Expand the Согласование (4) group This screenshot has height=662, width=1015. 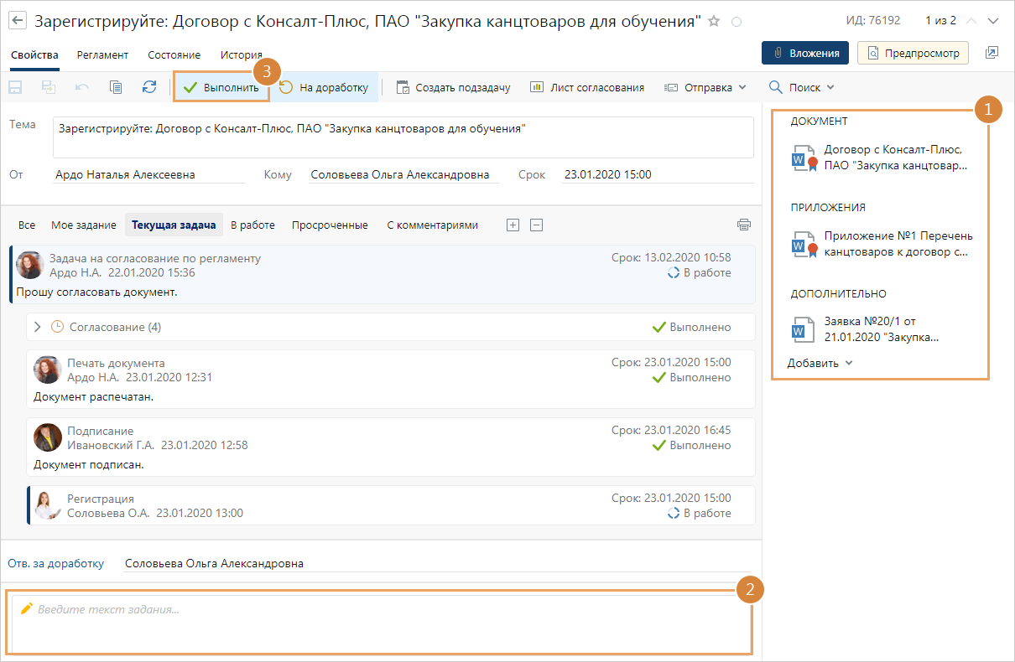(x=37, y=327)
